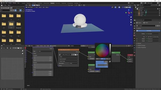This screenshot has width=161, height=90.
Task: Click the World tab in properties header
Action: [x=146, y=23]
